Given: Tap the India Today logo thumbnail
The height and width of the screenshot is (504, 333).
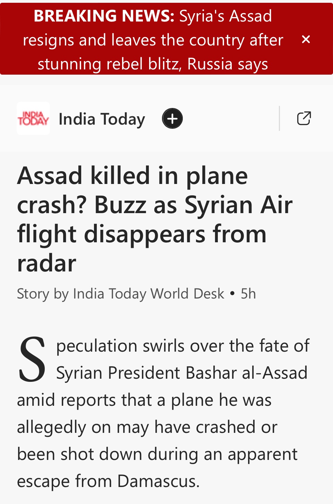Looking at the screenshot, I should (x=33, y=118).
